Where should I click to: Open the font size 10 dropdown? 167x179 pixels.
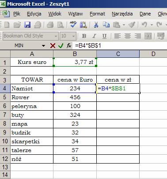pos(73,36)
